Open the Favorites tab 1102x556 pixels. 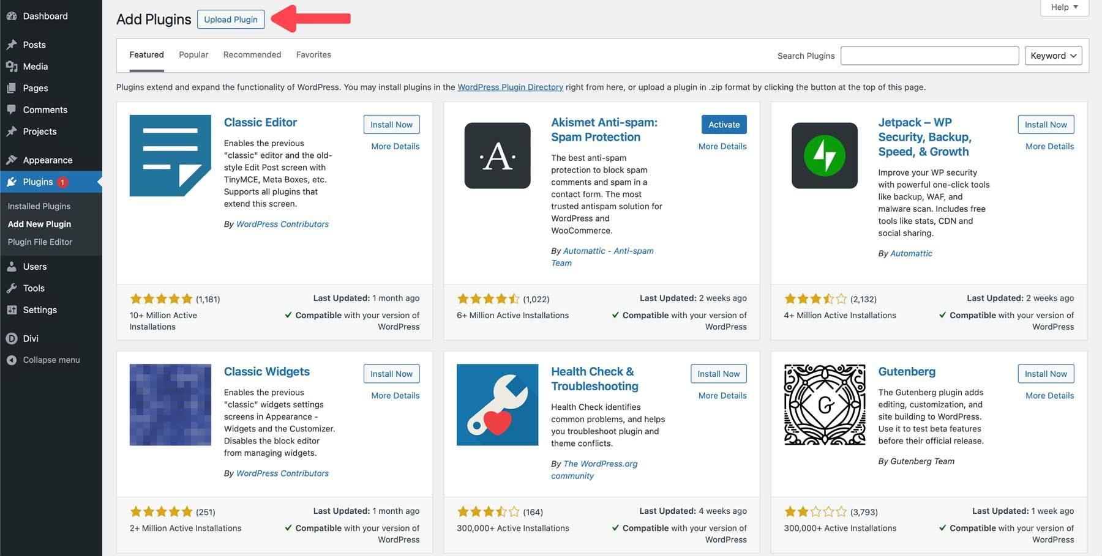coord(313,54)
